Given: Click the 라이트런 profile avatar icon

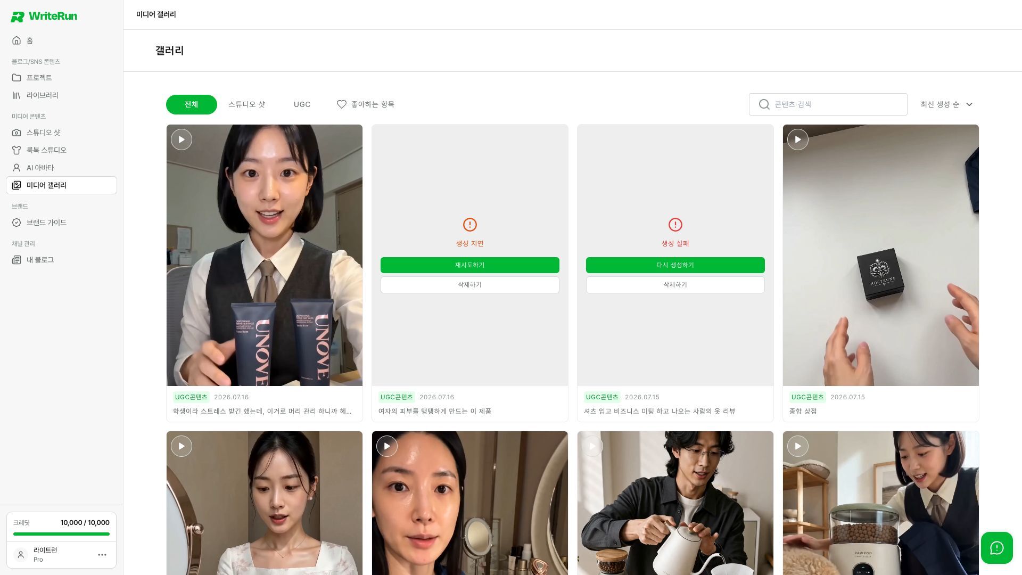Looking at the screenshot, I should (x=21, y=555).
